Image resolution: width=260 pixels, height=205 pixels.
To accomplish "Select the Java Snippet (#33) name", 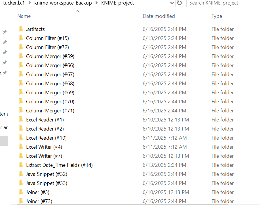I will pos(46,183).
